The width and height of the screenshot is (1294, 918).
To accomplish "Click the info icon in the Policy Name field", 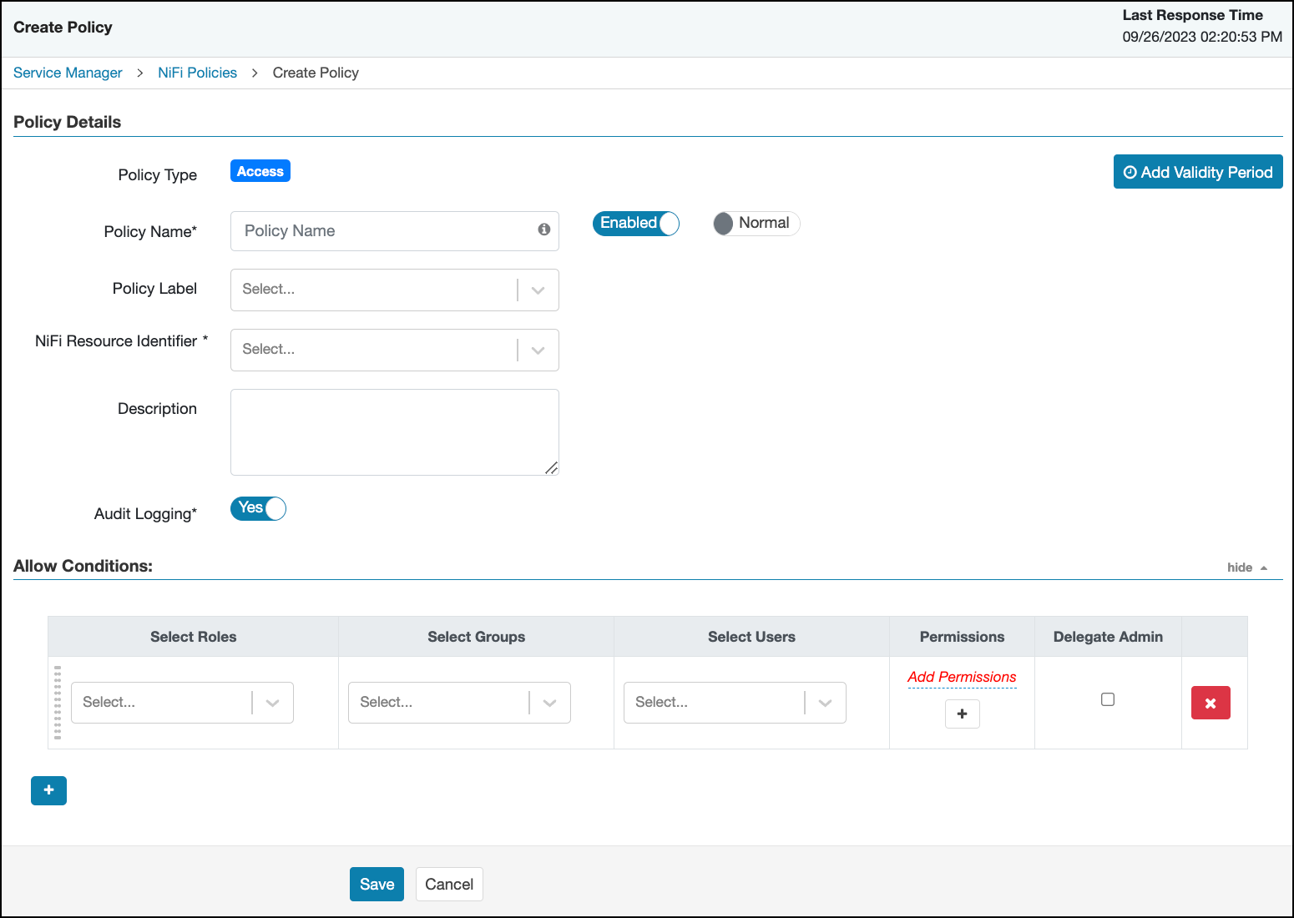I will [x=544, y=229].
